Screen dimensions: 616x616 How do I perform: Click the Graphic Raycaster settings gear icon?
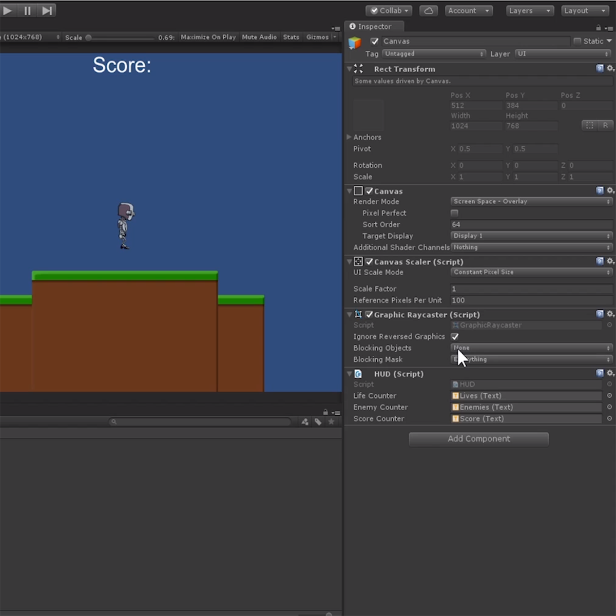[x=610, y=314]
